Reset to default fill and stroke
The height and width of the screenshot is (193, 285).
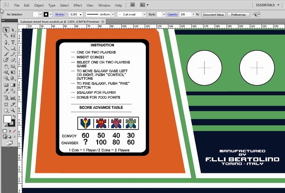[5, 125]
